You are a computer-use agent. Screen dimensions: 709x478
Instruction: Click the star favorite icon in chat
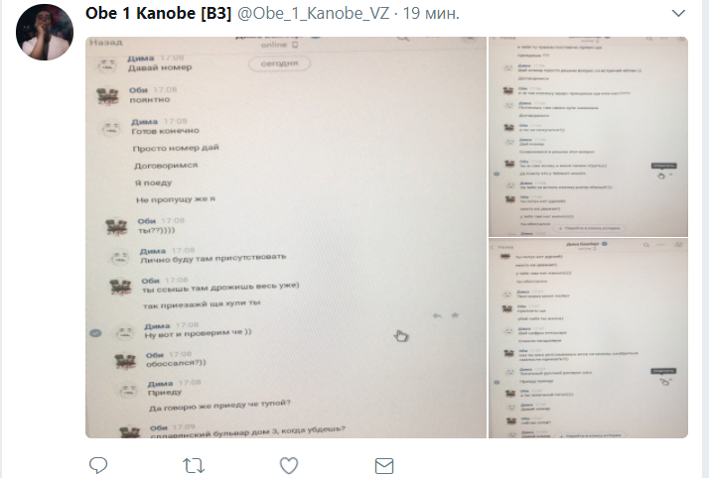click(x=455, y=315)
